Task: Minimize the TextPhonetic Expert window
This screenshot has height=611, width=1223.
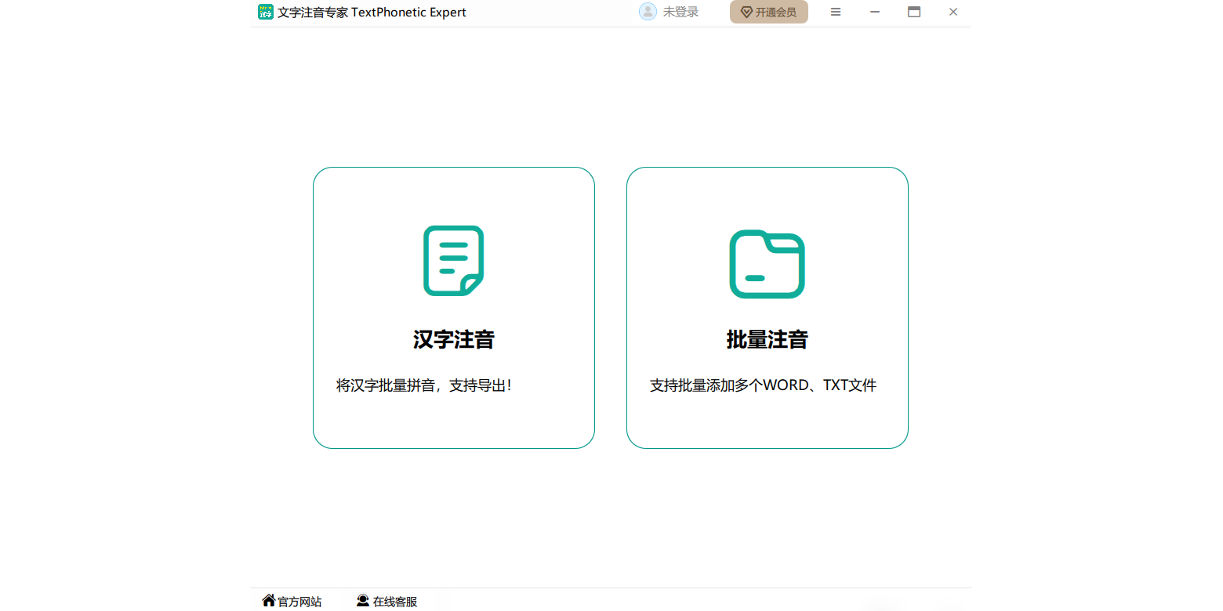Action: 875,12
